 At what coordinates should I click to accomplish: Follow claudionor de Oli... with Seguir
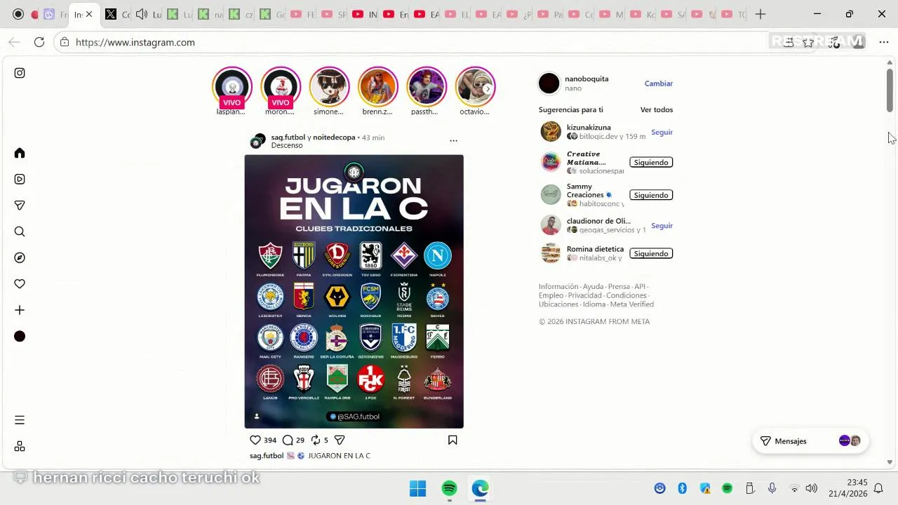coord(662,226)
